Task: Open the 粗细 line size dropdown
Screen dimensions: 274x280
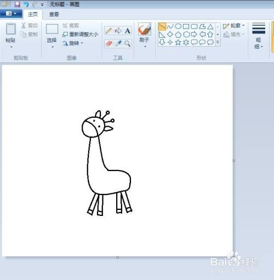Action: pos(259,36)
